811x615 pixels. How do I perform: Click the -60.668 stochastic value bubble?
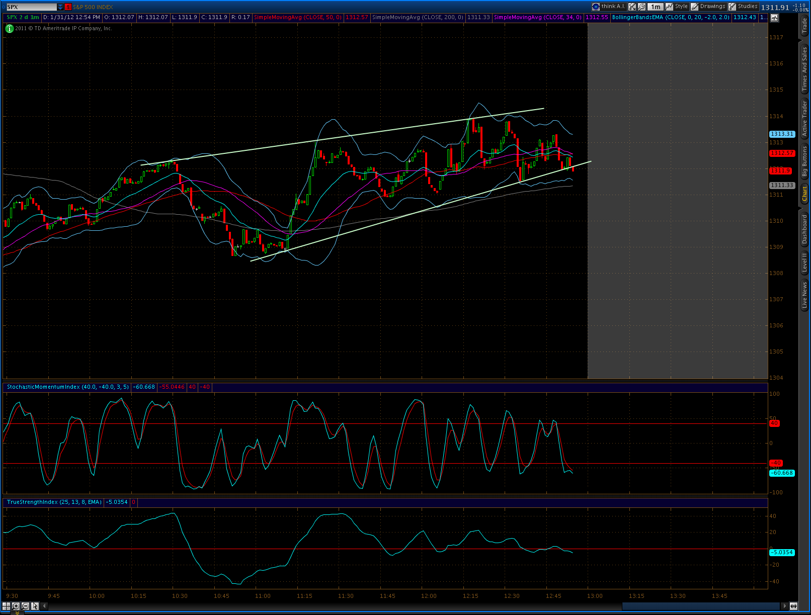(782, 473)
